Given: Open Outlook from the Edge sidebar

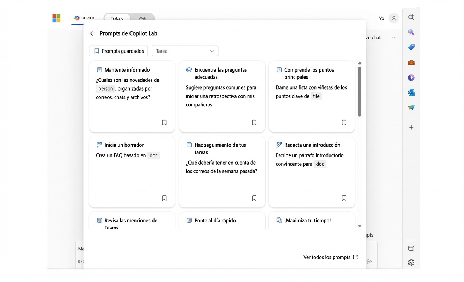Looking at the screenshot, I should pos(411,92).
